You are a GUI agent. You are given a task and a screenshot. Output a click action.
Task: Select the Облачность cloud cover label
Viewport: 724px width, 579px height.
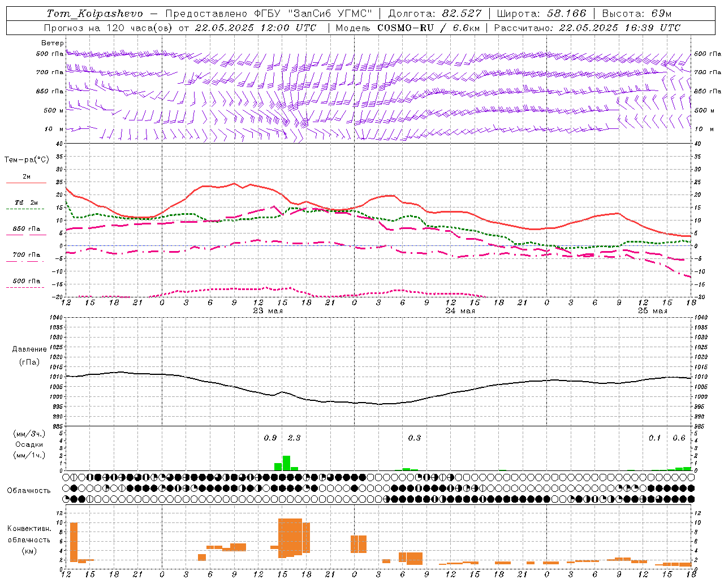pyautogui.click(x=29, y=491)
